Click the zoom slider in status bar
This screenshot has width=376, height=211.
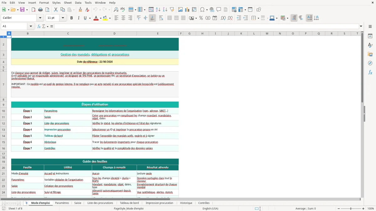point(351,208)
